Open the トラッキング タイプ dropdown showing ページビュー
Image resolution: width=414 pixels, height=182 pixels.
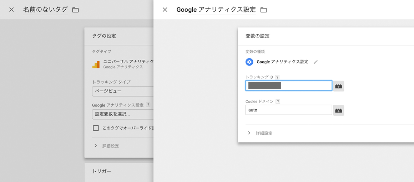(123, 91)
